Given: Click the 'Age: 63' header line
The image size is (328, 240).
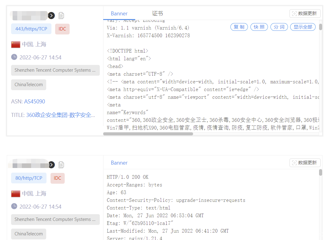Looking at the screenshot, I should coord(116,193).
